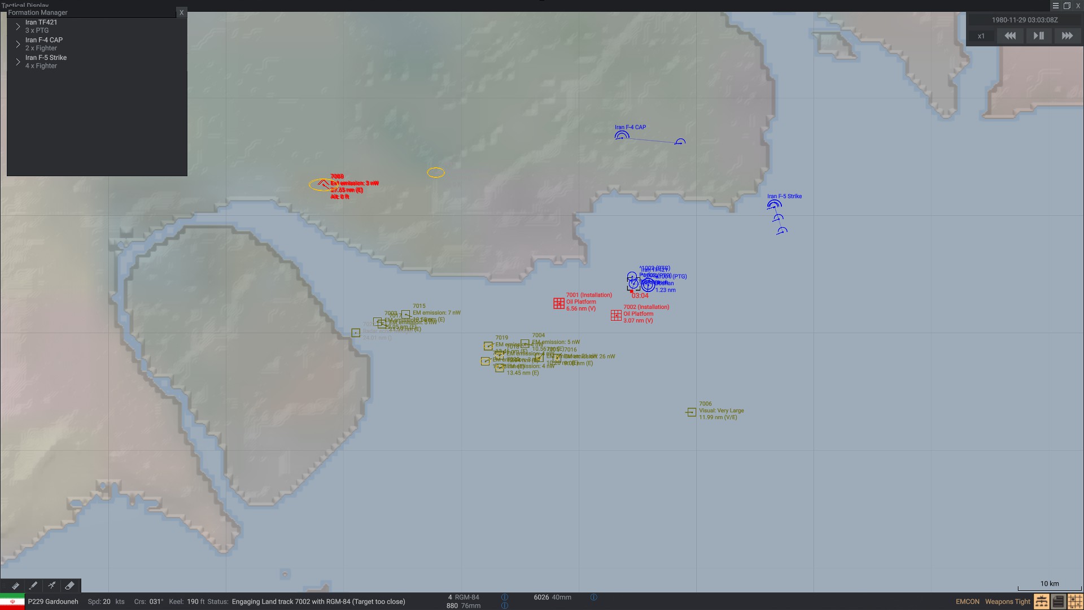Screen dimensions: 1084x610
Task: Select the eraser tool
Action: [69, 586]
